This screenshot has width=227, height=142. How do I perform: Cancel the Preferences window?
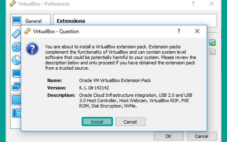tap(202, 136)
